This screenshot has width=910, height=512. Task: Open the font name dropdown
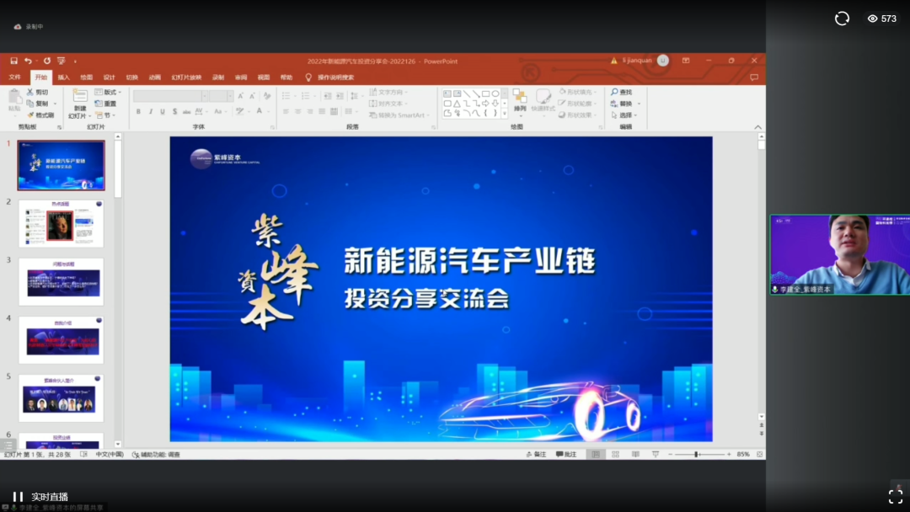pos(204,96)
